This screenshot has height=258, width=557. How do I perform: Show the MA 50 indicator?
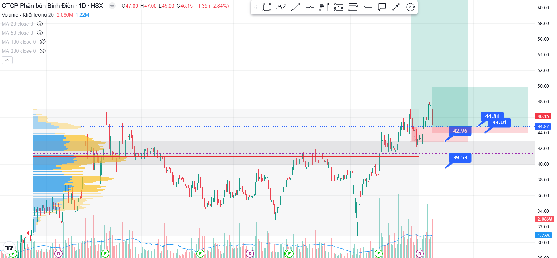click(x=40, y=33)
